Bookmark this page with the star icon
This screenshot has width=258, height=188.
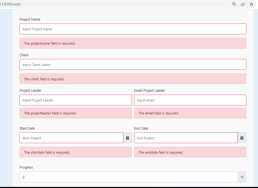point(251,4)
